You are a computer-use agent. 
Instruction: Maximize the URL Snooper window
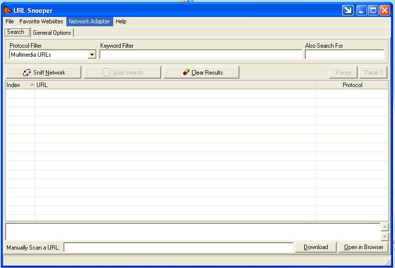coord(373,10)
